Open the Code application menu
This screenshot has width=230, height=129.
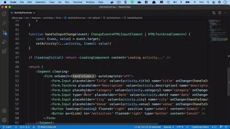click(x=13, y=2)
